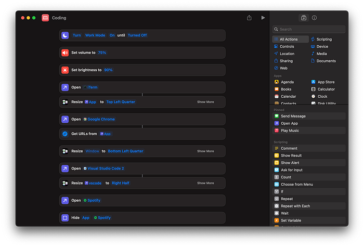Change the Right Half position parameter
364x247 pixels.
(x=121, y=183)
